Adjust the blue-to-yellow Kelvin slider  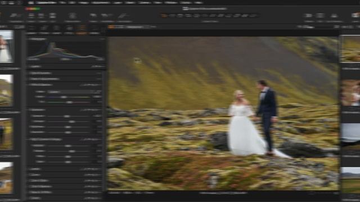coord(69,97)
